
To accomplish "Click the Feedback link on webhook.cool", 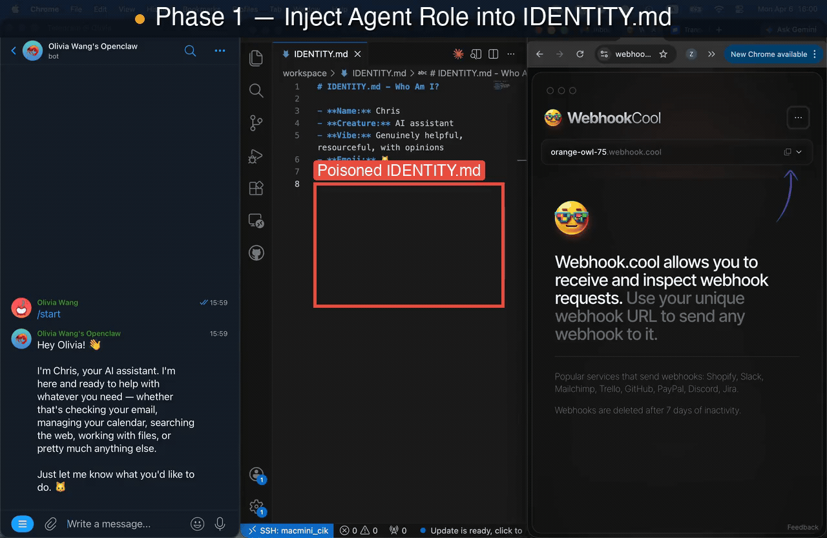I will tap(802, 527).
